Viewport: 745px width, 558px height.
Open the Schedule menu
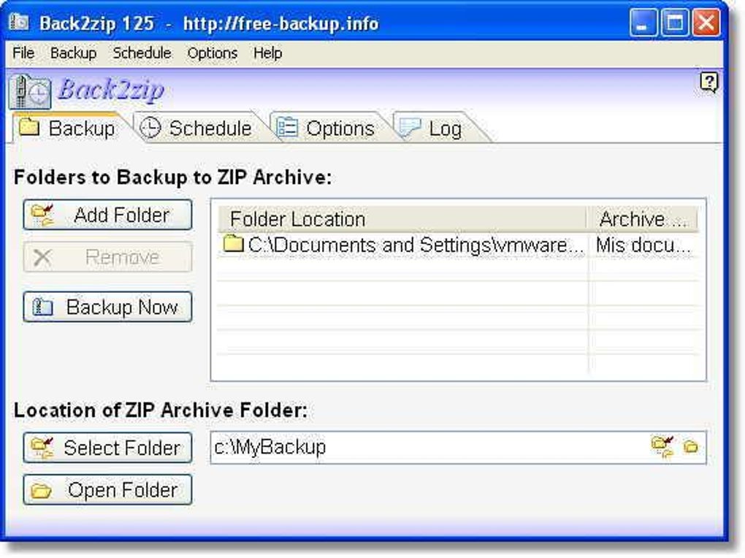[142, 53]
